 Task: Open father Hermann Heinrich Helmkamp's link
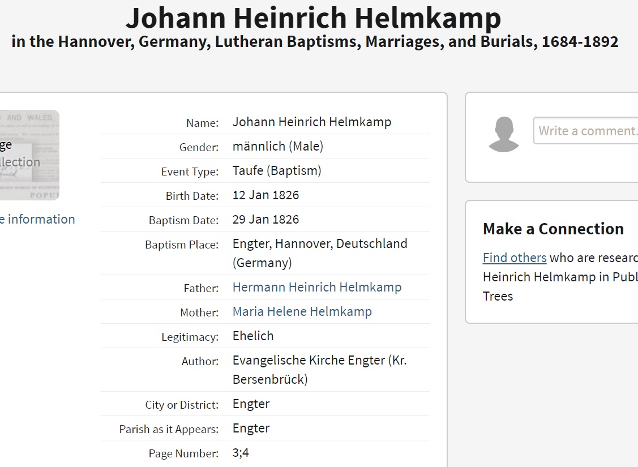(317, 287)
